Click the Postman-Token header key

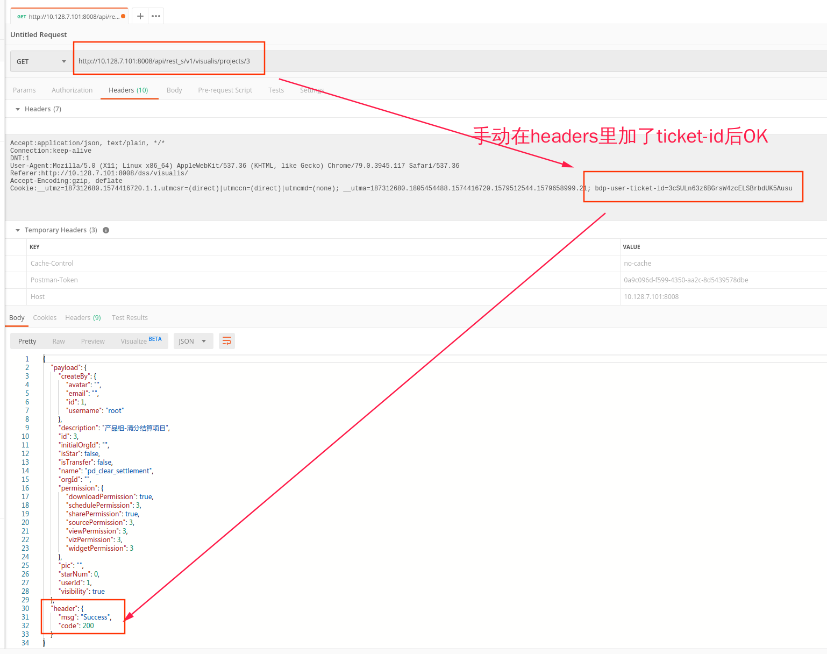tap(54, 280)
